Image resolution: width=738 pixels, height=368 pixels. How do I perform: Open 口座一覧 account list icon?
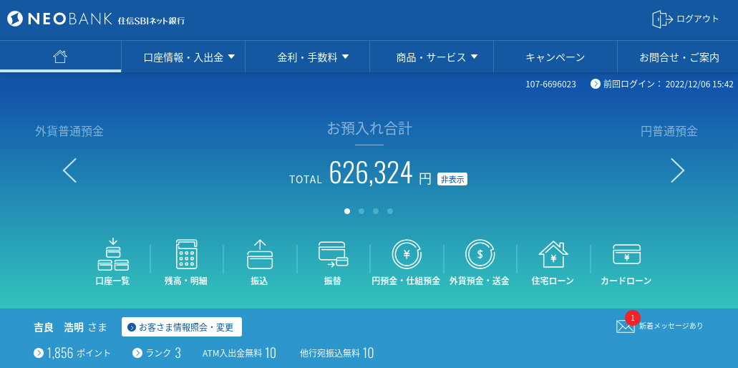pyautogui.click(x=113, y=255)
